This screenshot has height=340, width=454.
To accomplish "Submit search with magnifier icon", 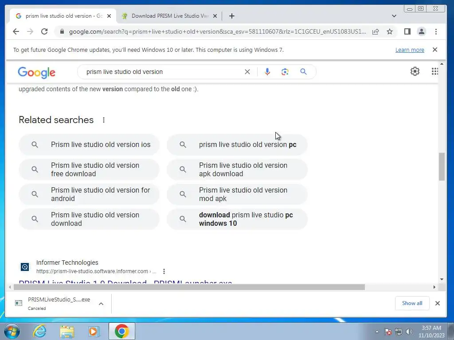I will coord(303,72).
